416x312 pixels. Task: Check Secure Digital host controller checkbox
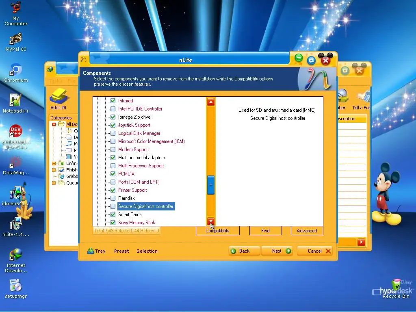coord(113,206)
